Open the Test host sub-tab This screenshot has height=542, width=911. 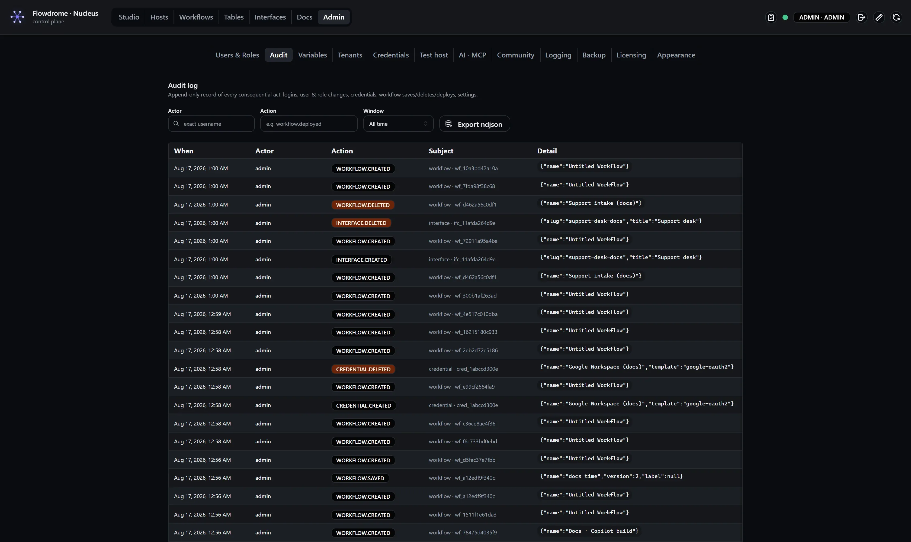(x=433, y=55)
